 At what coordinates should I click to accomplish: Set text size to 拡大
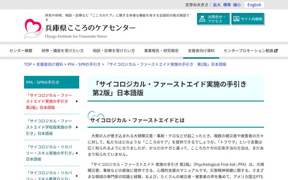(217, 5)
